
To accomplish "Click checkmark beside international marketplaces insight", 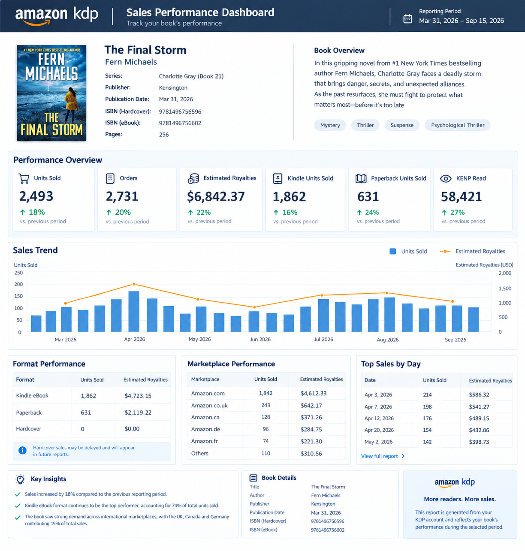I will point(18,517).
